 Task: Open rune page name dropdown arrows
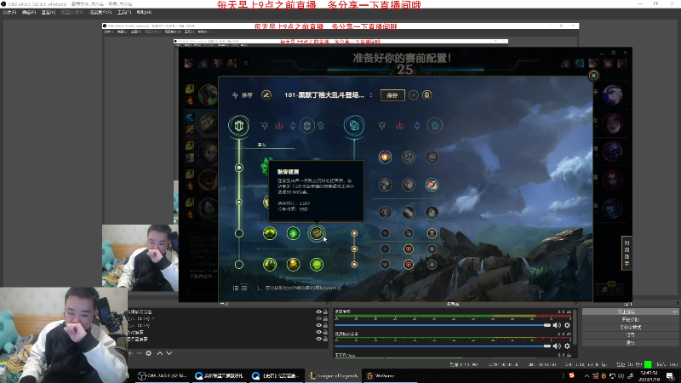tap(371, 95)
